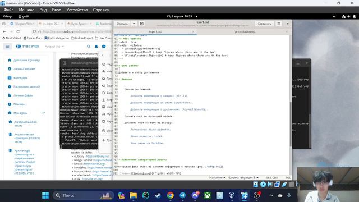Expand the recent files arrow beside Открыть
Screen dimensions: 359x202
(x=134, y=24)
